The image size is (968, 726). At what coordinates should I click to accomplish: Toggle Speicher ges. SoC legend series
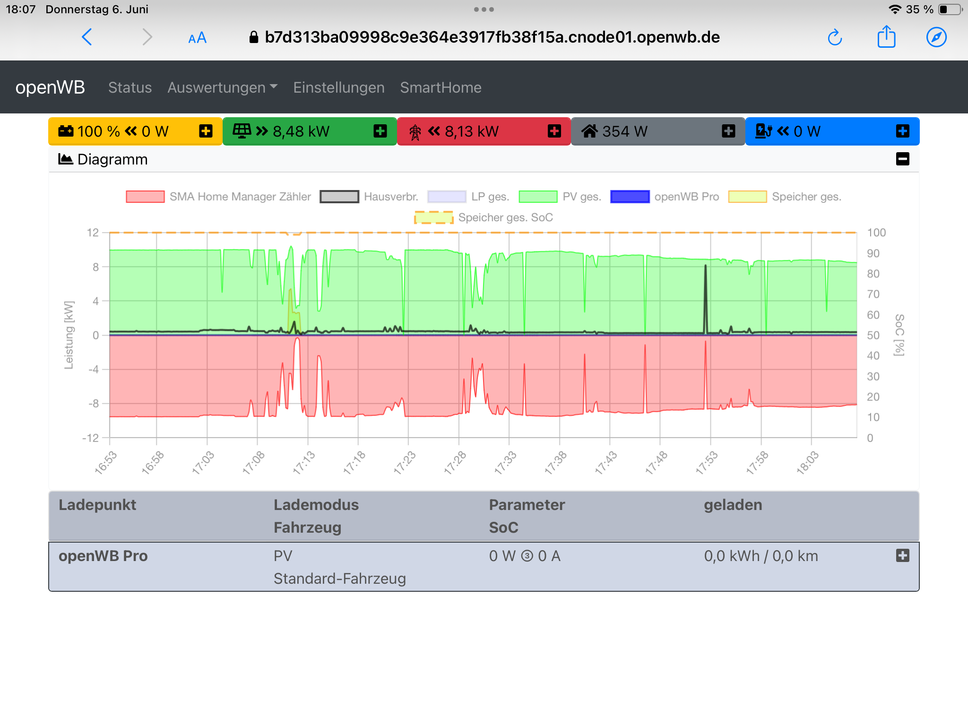484,217
